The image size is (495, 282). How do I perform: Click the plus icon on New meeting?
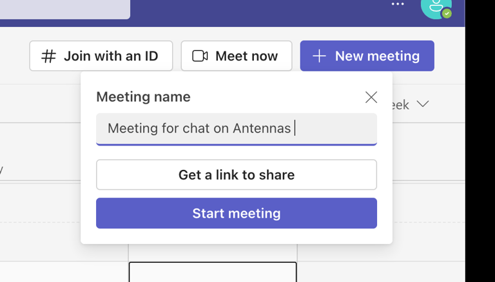coord(319,56)
